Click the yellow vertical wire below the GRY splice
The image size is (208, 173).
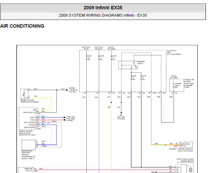pos(111,138)
